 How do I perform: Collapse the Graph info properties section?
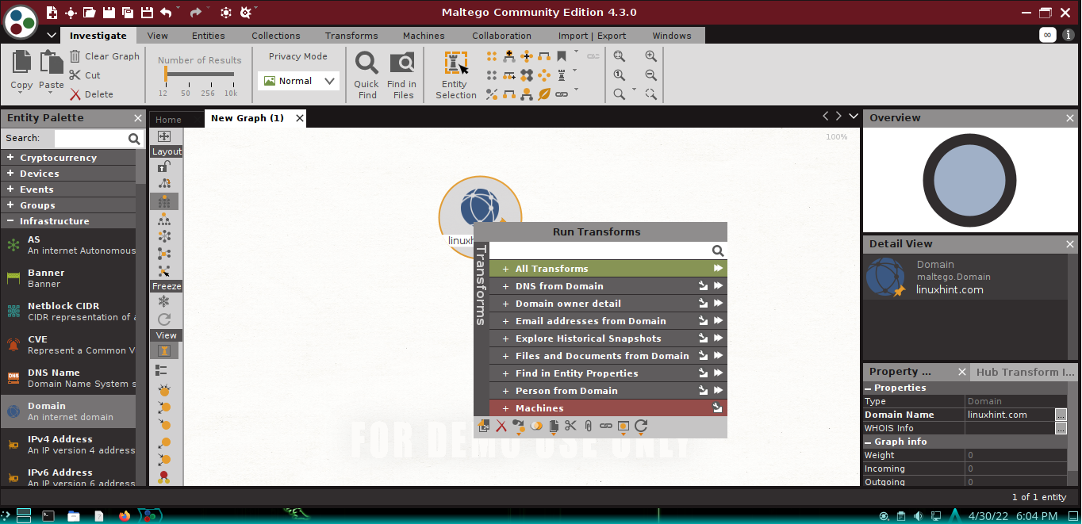pos(868,442)
